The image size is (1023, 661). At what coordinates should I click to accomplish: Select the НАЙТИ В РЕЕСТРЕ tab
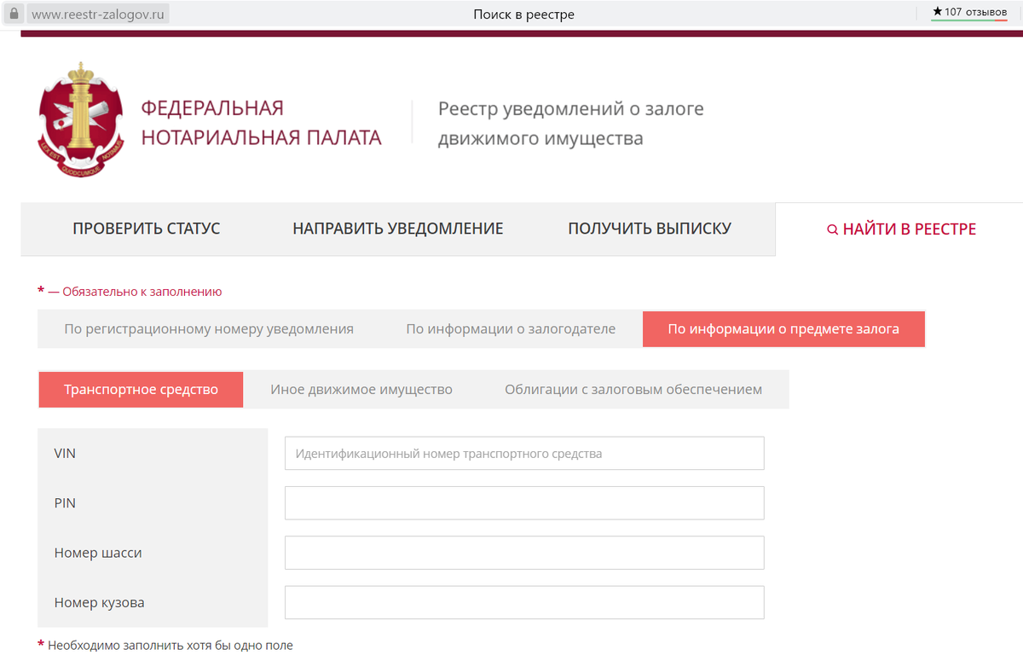(x=908, y=229)
